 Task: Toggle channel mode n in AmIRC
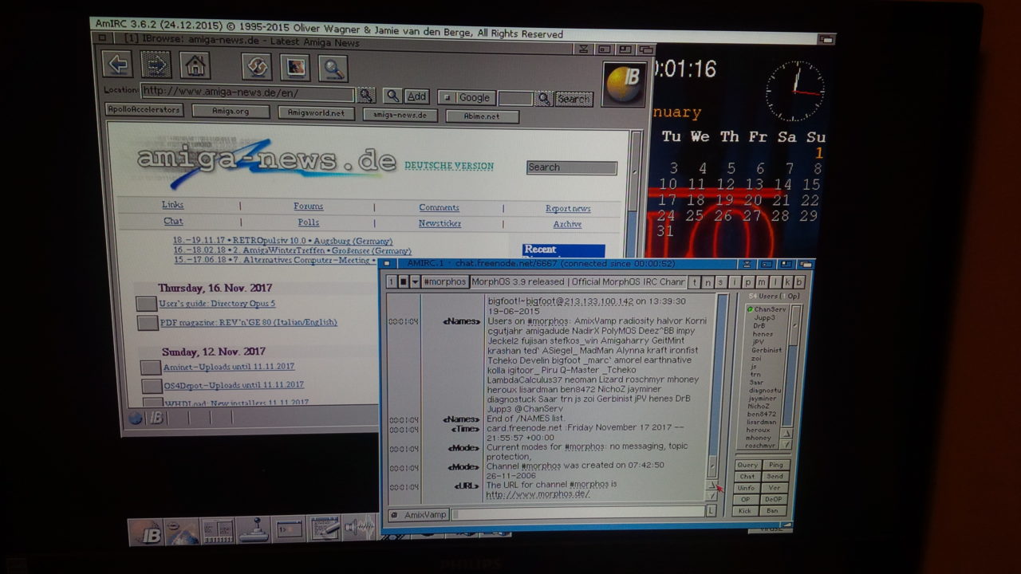(708, 282)
